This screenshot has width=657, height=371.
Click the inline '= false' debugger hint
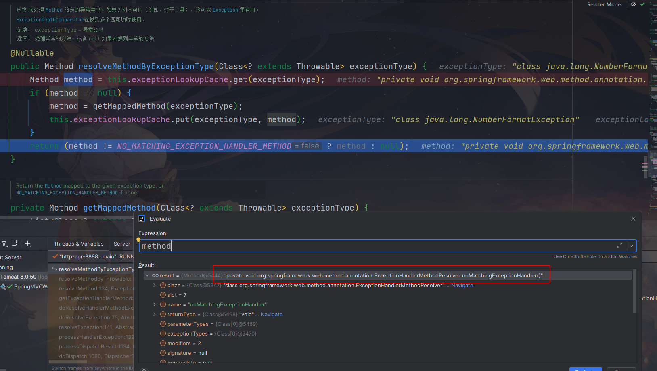pyautogui.click(x=307, y=146)
